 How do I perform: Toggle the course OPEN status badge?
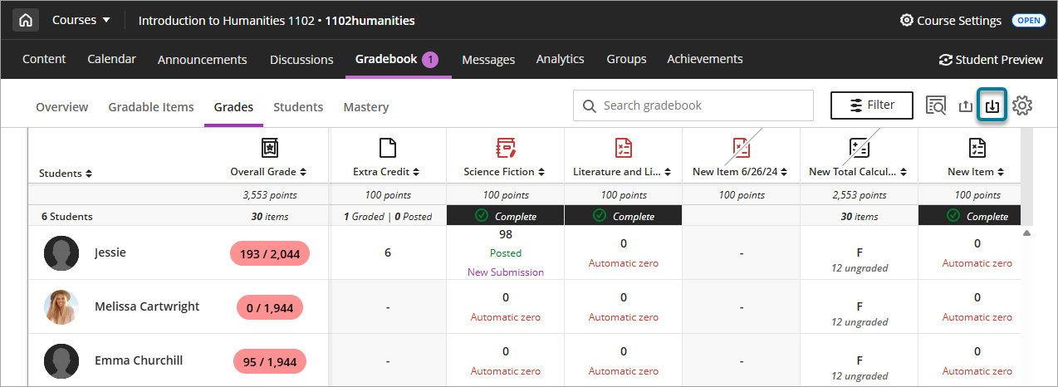coord(1028,21)
